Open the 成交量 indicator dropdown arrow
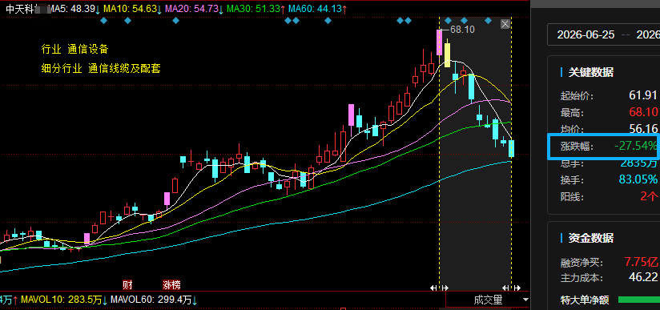The width and height of the screenshot is (660, 310). 525,300
